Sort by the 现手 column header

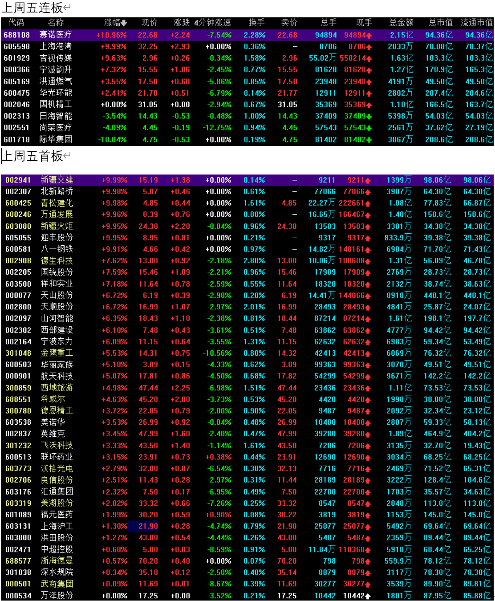(364, 23)
